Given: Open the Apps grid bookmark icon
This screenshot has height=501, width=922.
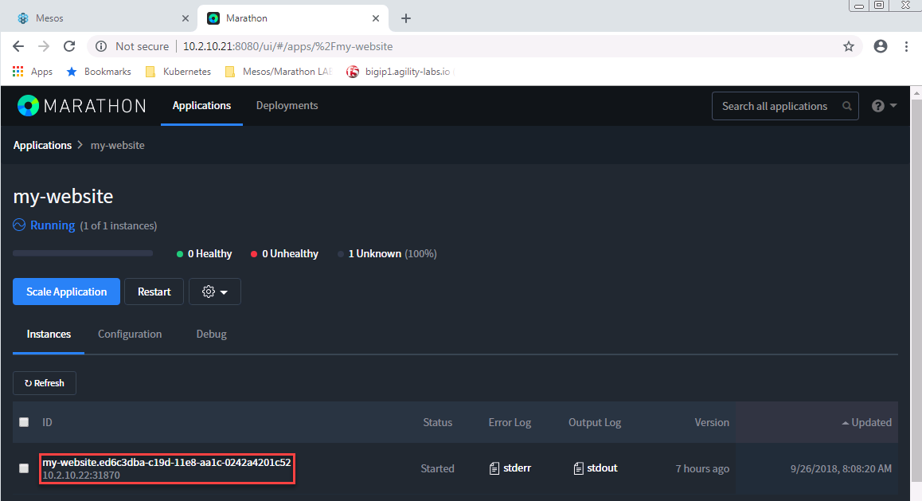Looking at the screenshot, I should tap(18, 71).
